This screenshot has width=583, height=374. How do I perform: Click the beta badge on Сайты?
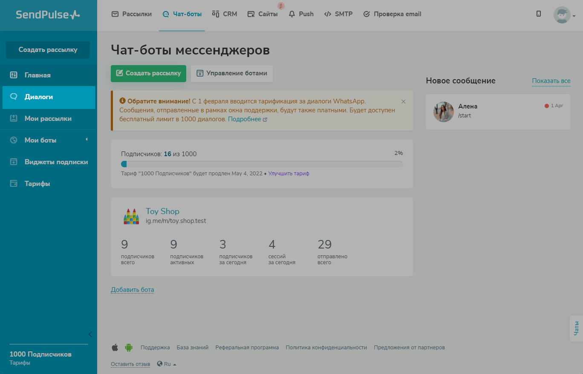[281, 6]
